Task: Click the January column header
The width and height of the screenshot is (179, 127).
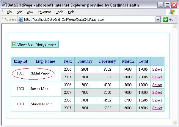Action: point(85,61)
